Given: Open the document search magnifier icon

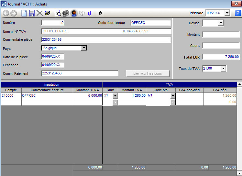Looking at the screenshot, I should click(x=58, y=13).
